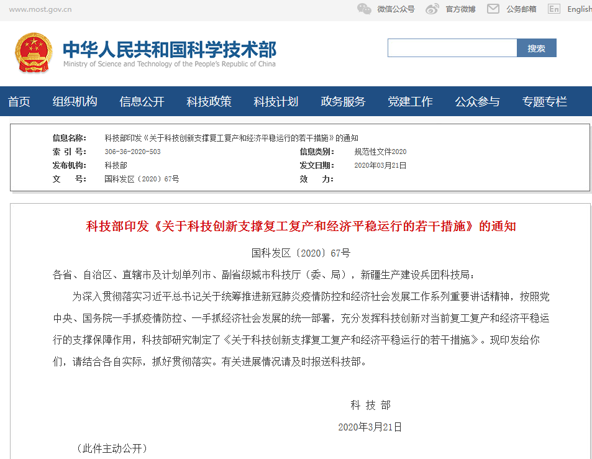Screen dimensions: 592x459
Task: Open the 党建工作 menu item
Action: coord(410,101)
